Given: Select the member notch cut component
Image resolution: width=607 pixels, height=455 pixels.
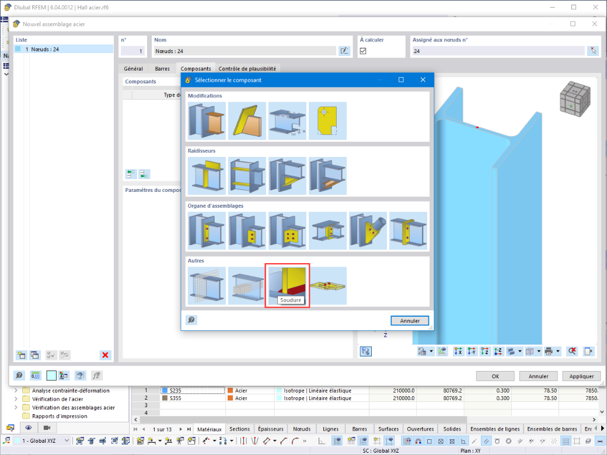Looking at the screenshot, I should pyautogui.click(x=287, y=121).
